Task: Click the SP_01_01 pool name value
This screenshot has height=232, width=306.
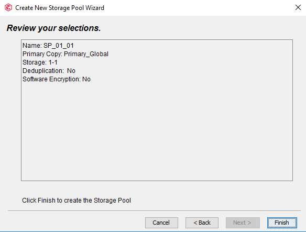Action: [x=59, y=46]
